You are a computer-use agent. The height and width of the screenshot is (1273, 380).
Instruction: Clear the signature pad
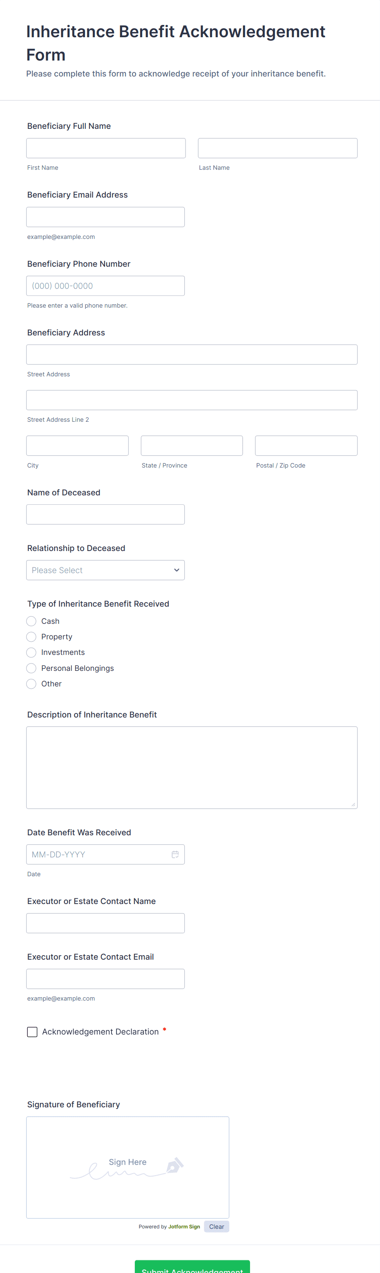(216, 1226)
